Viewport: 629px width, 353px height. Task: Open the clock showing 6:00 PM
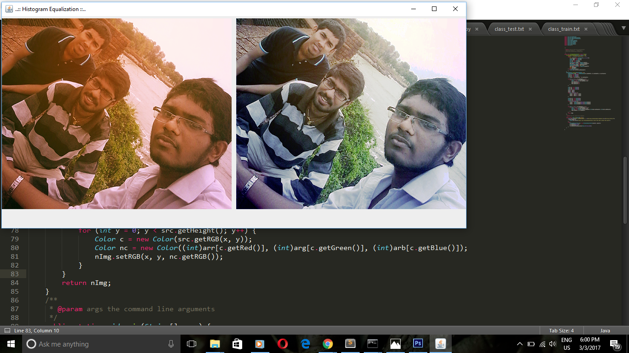pos(589,344)
